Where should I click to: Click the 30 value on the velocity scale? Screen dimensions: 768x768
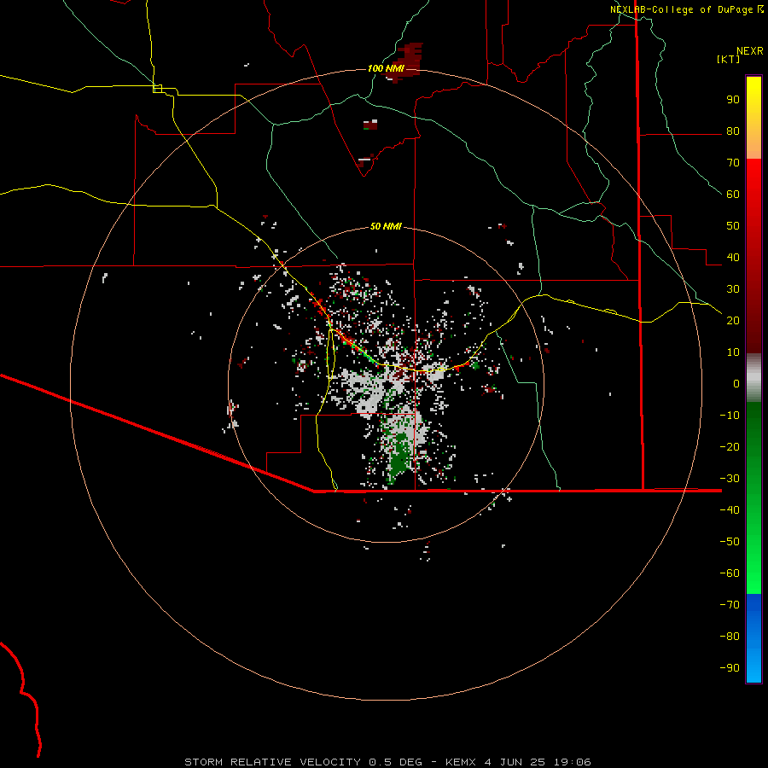(733, 289)
